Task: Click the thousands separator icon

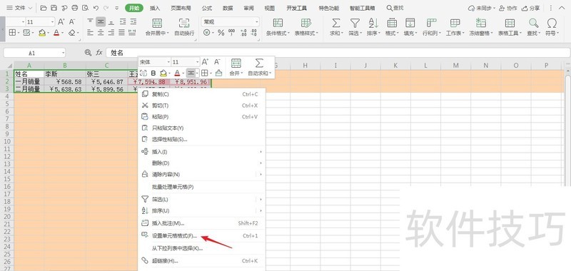Action: pyautogui.click(x=231, y=33)
